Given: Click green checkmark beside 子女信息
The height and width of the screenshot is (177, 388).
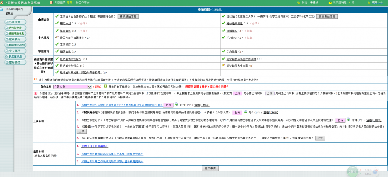Looking at the screenshot, I should pyautogui.click(x=223, y=52).
